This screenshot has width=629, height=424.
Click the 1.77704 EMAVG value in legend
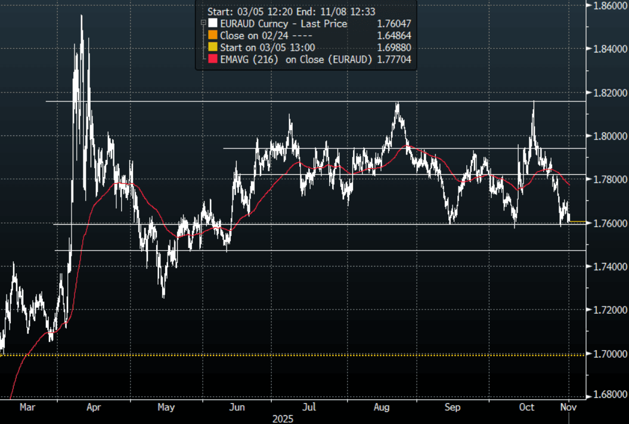[x=393, y=60]
